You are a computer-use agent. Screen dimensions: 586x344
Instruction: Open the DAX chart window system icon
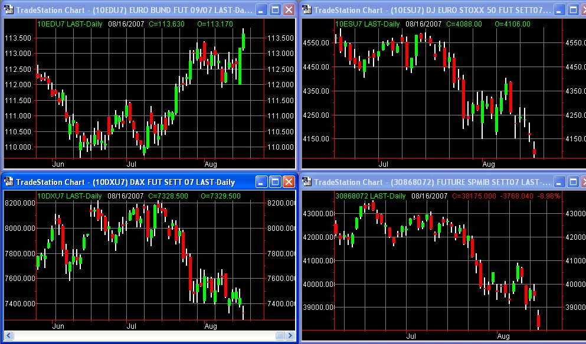click(8, 182)
